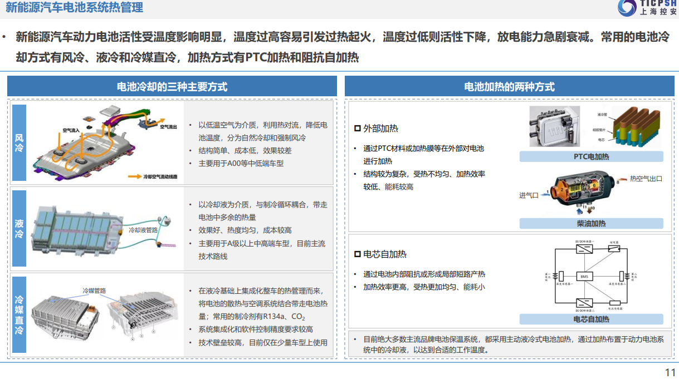Click the PTC电加热 caption bar
Viewport: 679px width, 379px height.
[x=591, y=157]
